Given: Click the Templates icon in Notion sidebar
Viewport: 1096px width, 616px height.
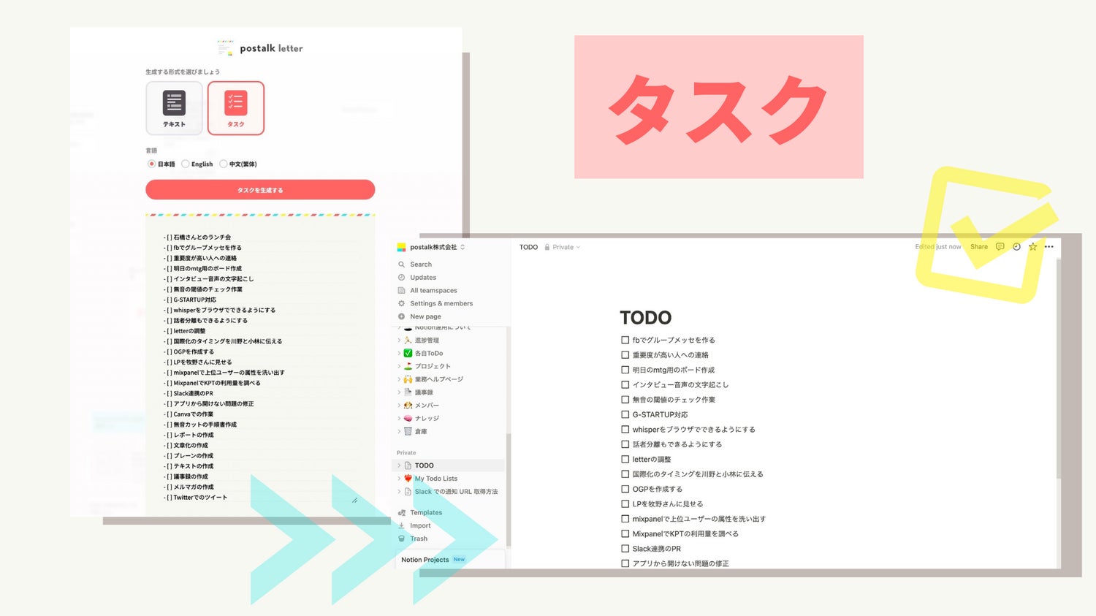Looking at the screenshot, I should point(401,513).
